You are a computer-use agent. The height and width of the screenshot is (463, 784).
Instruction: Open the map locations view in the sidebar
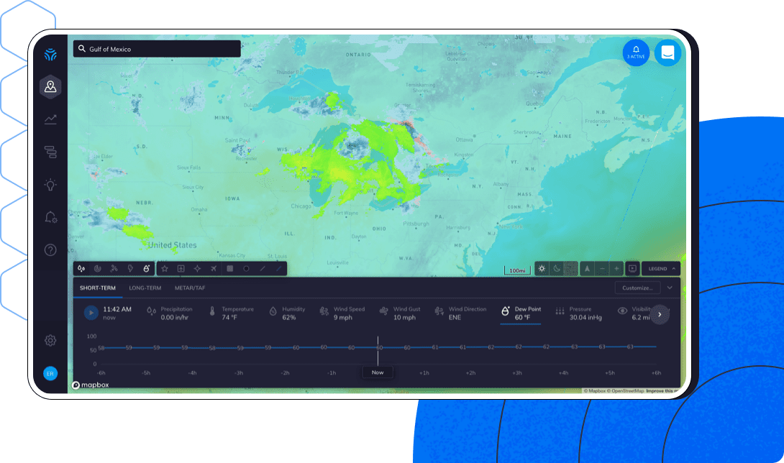(50, 86)
